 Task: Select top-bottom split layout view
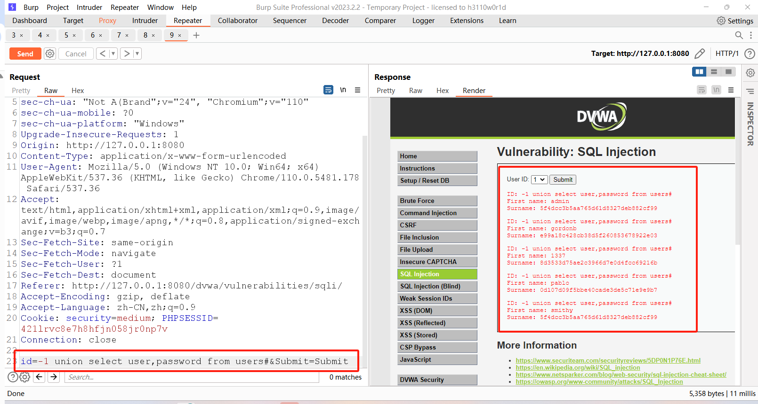tap(714, 71)
